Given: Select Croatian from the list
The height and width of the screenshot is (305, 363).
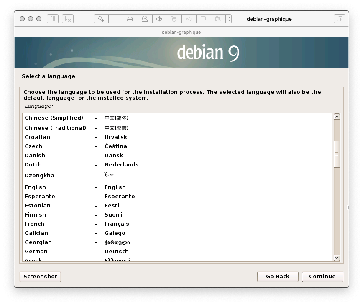Looking at the screenshot, I should (x=178, y=137).
